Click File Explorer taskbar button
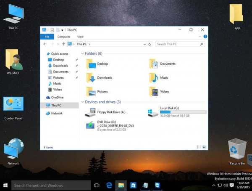This screenshot has height=191, width=252. point(121,186)
